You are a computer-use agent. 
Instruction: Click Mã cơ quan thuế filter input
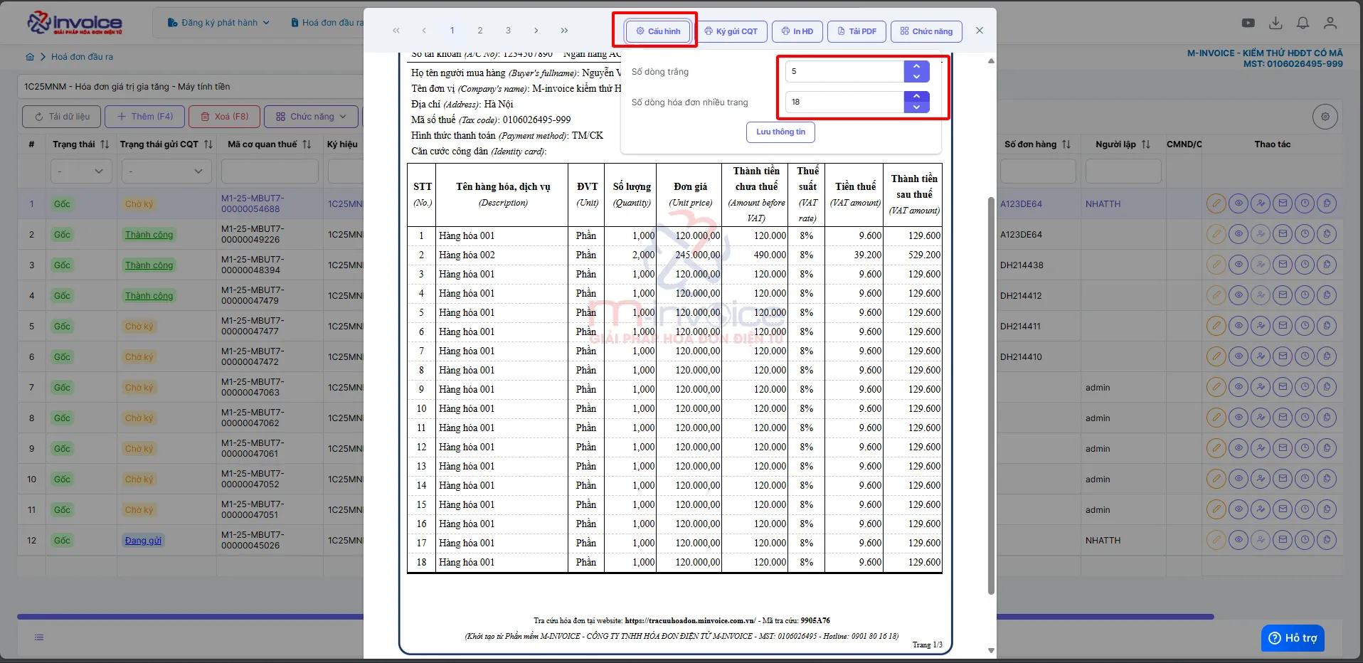270,171
